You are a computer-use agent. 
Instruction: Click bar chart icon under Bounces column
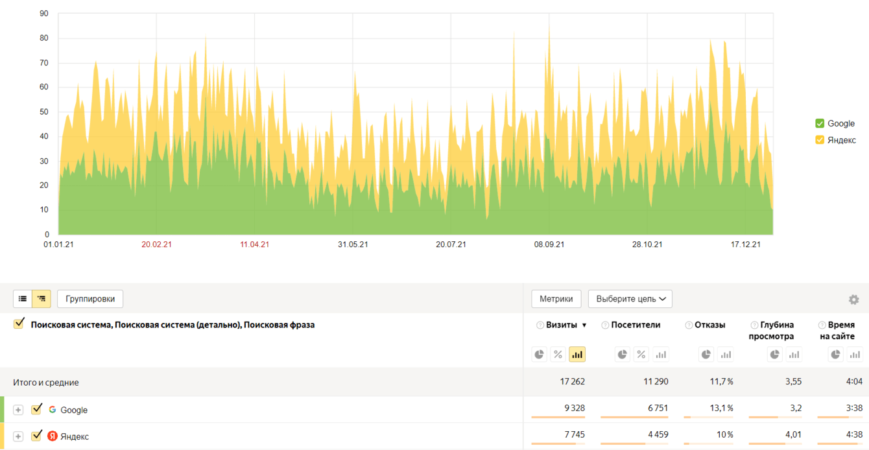coord(726,354)
